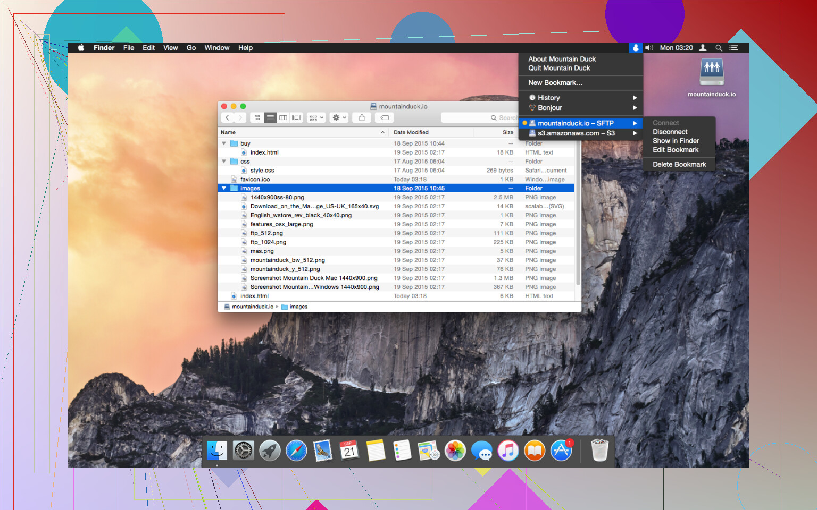Viewport: 817px width, 510px height.
Task: Click mountainduck.io in the path bar
Action: click(x=249, y=307)
